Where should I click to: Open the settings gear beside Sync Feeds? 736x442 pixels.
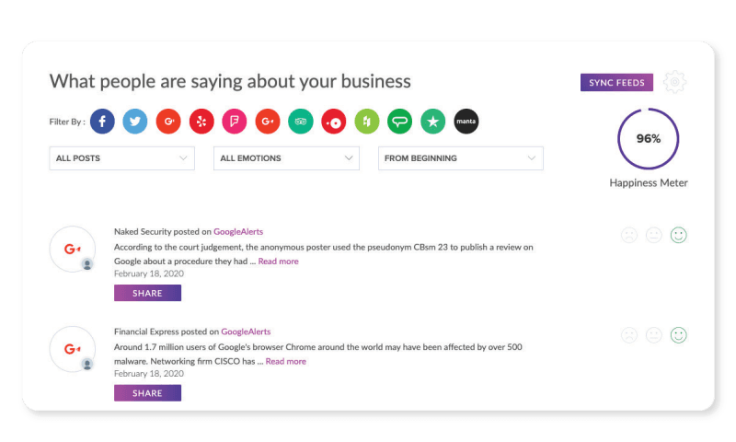click(x=675, y=82)
